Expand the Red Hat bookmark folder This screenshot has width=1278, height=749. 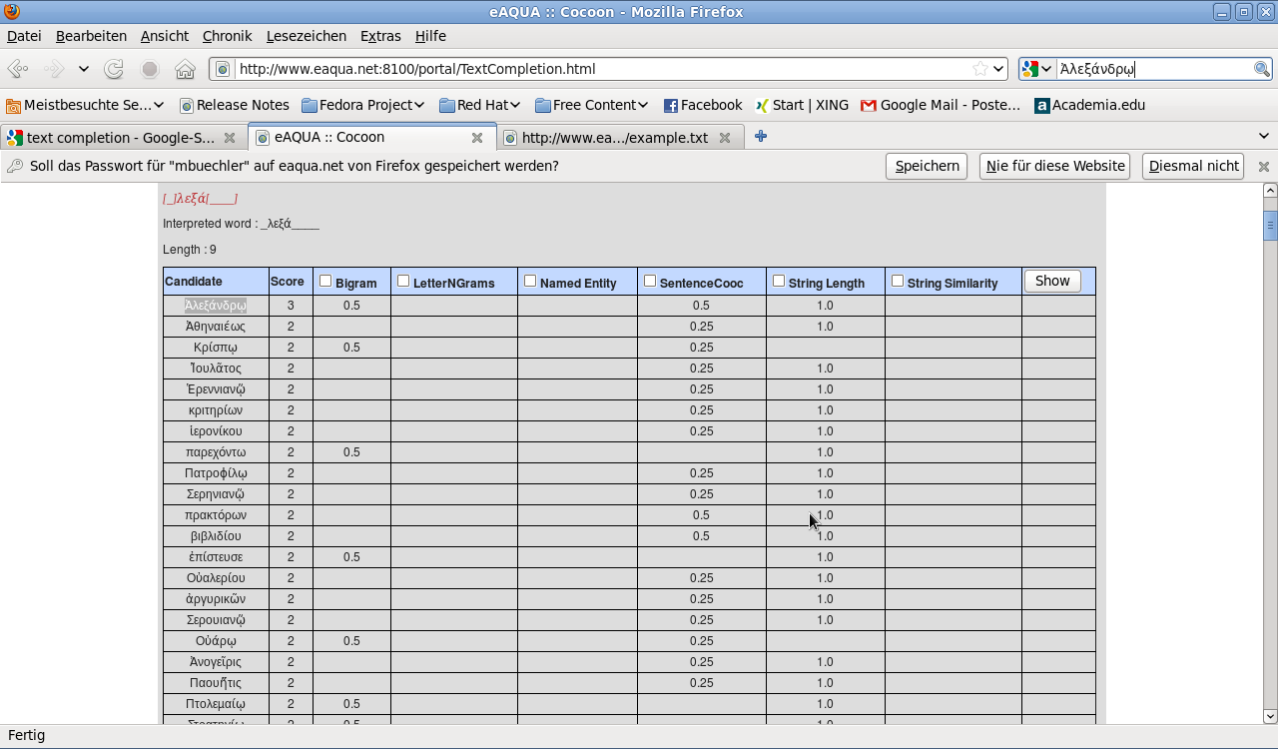[x=480, y=105]
